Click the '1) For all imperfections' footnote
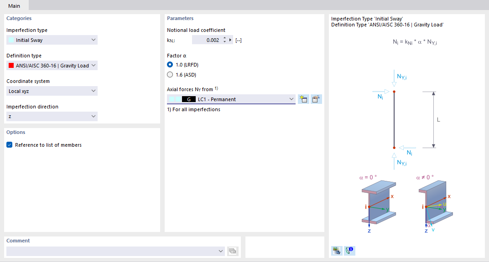Viewport: 489px width, 262px height. 193,109
